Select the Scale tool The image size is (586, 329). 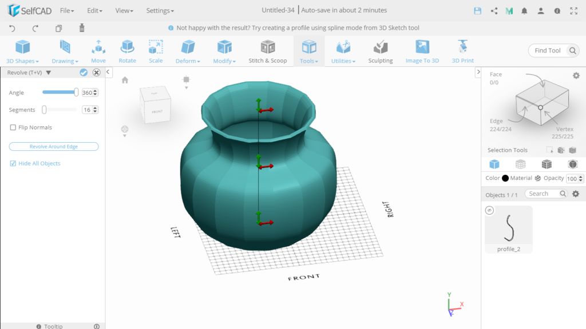[156, 51]
